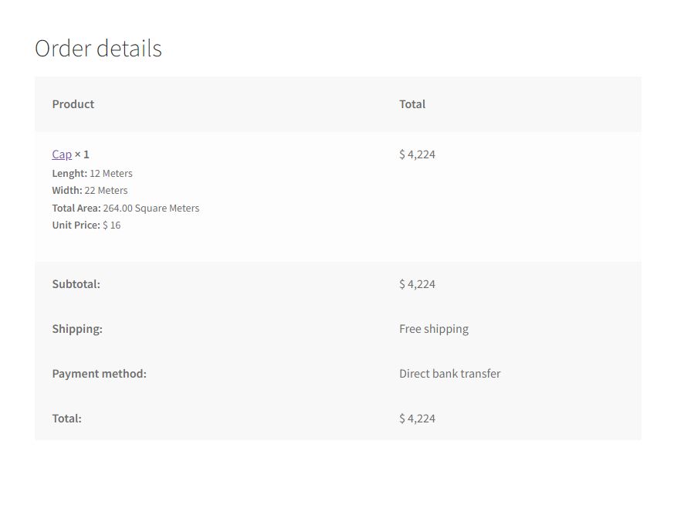Click the Shipping: label
The image size is (674, 512).
[77, 329]
